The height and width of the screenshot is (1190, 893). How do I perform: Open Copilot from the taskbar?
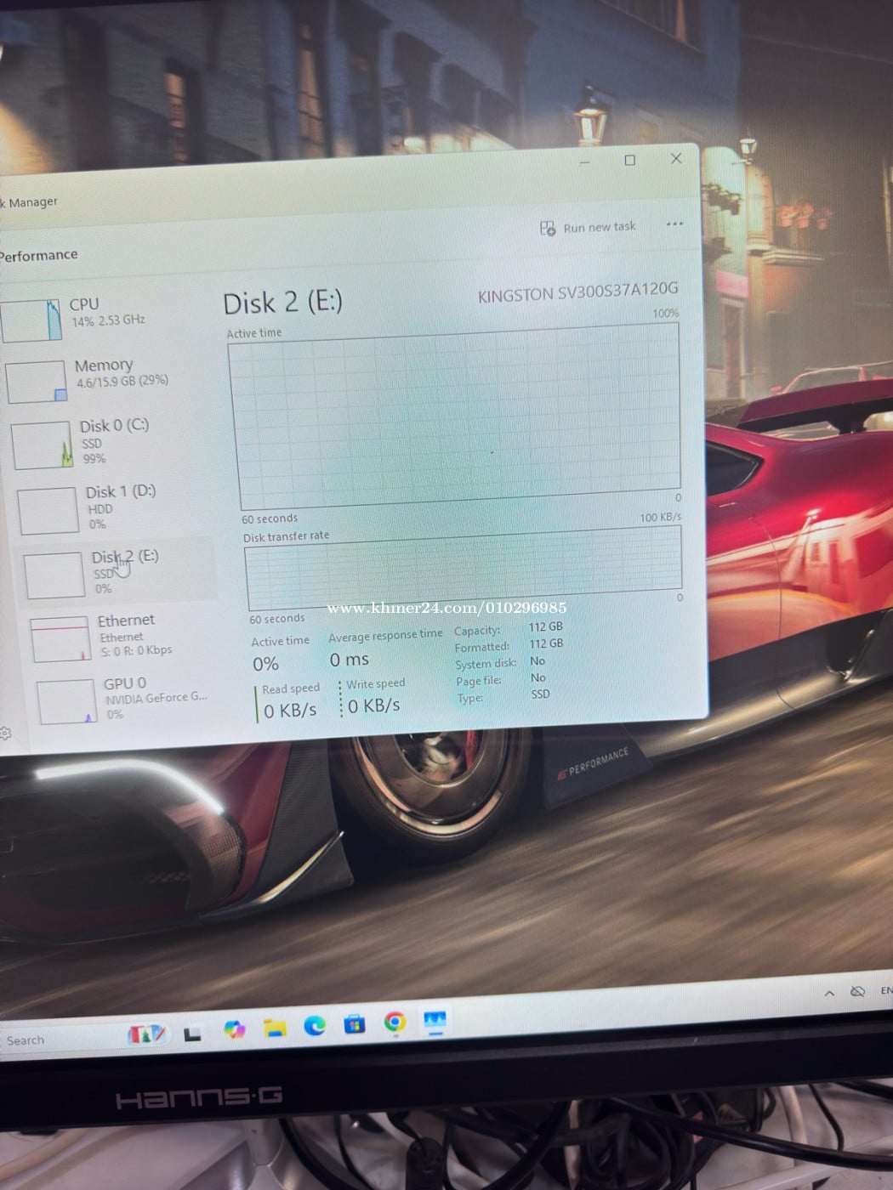tap(234, 1029)
